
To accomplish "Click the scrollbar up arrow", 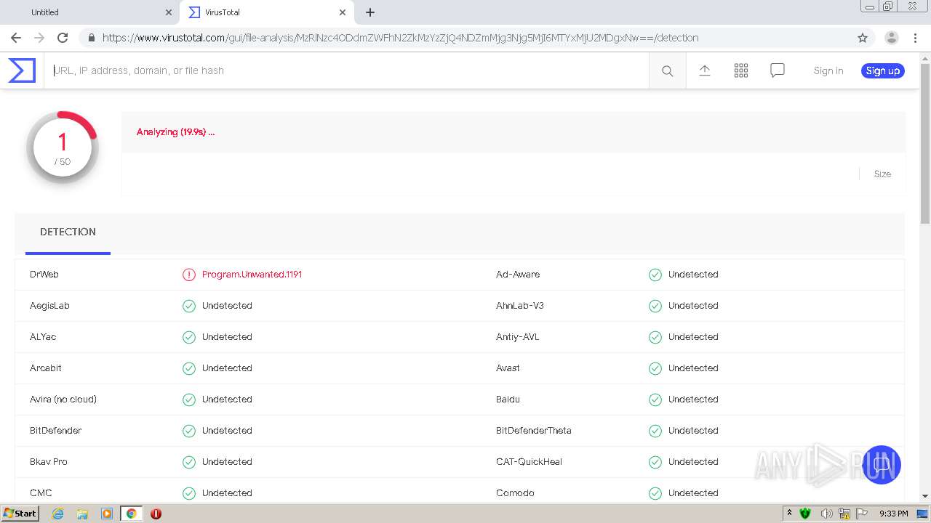I will 925,57.
